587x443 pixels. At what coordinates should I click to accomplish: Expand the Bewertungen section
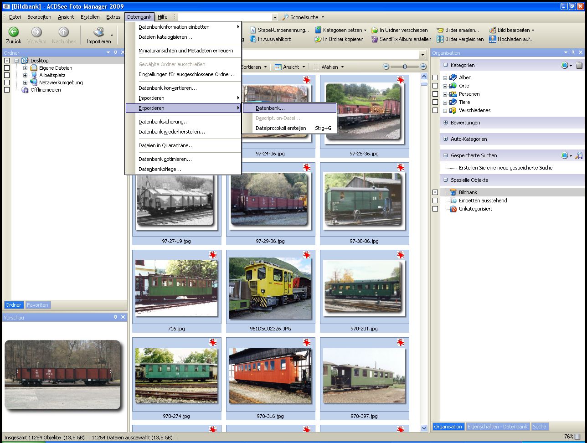point(446,123)
